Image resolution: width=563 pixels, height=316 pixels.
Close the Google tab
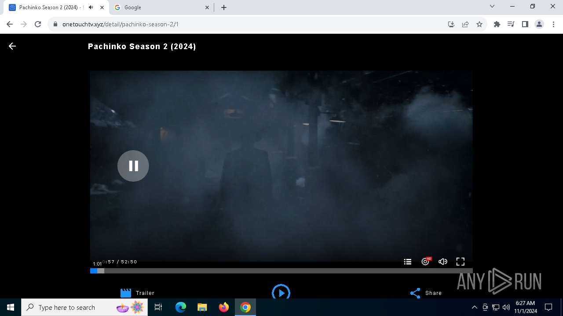(x=208, y=7)
